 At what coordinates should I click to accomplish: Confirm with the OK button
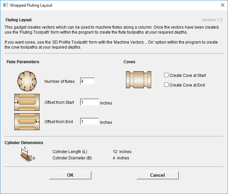coord(70,175)
